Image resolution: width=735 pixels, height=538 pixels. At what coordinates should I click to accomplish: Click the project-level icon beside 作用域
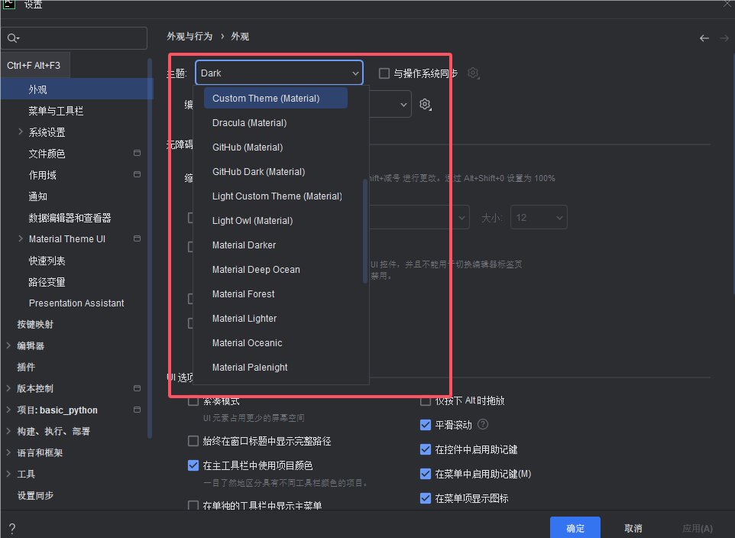137,174
